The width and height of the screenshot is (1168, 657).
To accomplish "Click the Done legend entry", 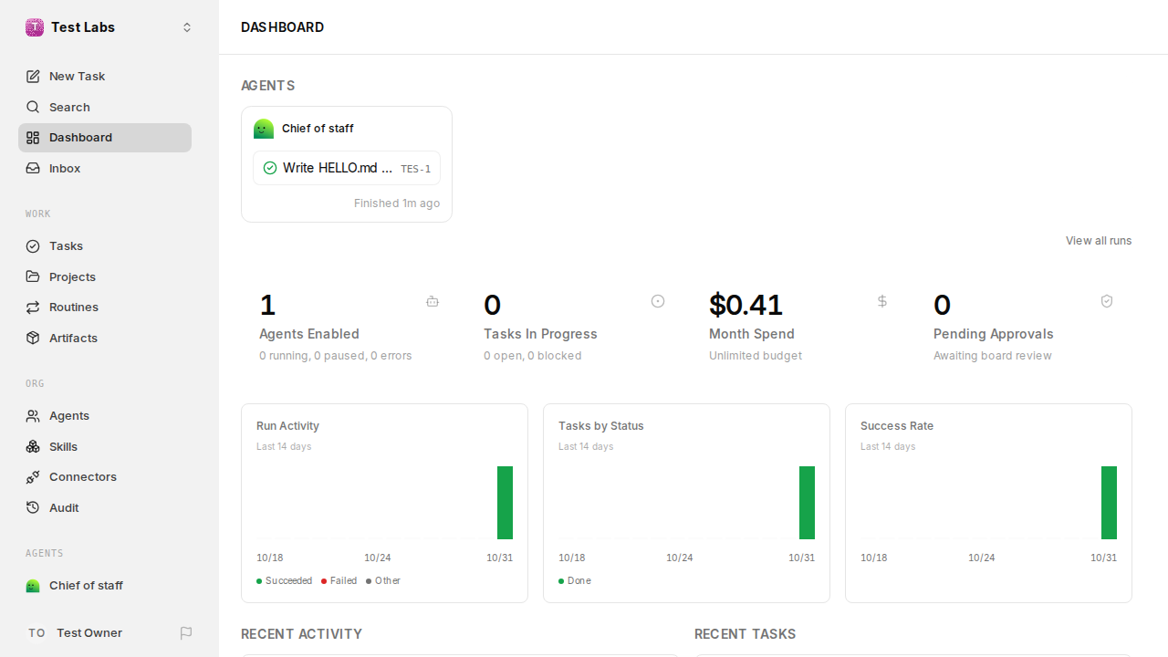I will coord(575,581).
